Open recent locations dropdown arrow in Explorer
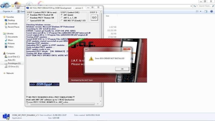215x121 pixels. pos(10,6)
